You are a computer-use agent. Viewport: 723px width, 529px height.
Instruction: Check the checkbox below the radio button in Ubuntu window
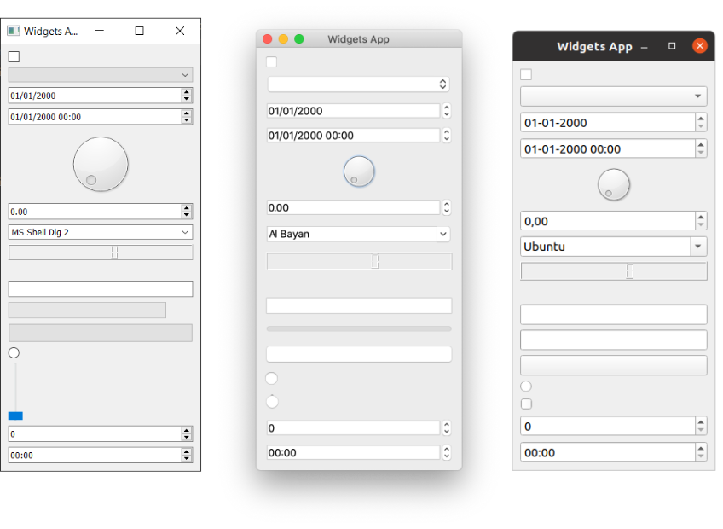click(x=526, y=404)
